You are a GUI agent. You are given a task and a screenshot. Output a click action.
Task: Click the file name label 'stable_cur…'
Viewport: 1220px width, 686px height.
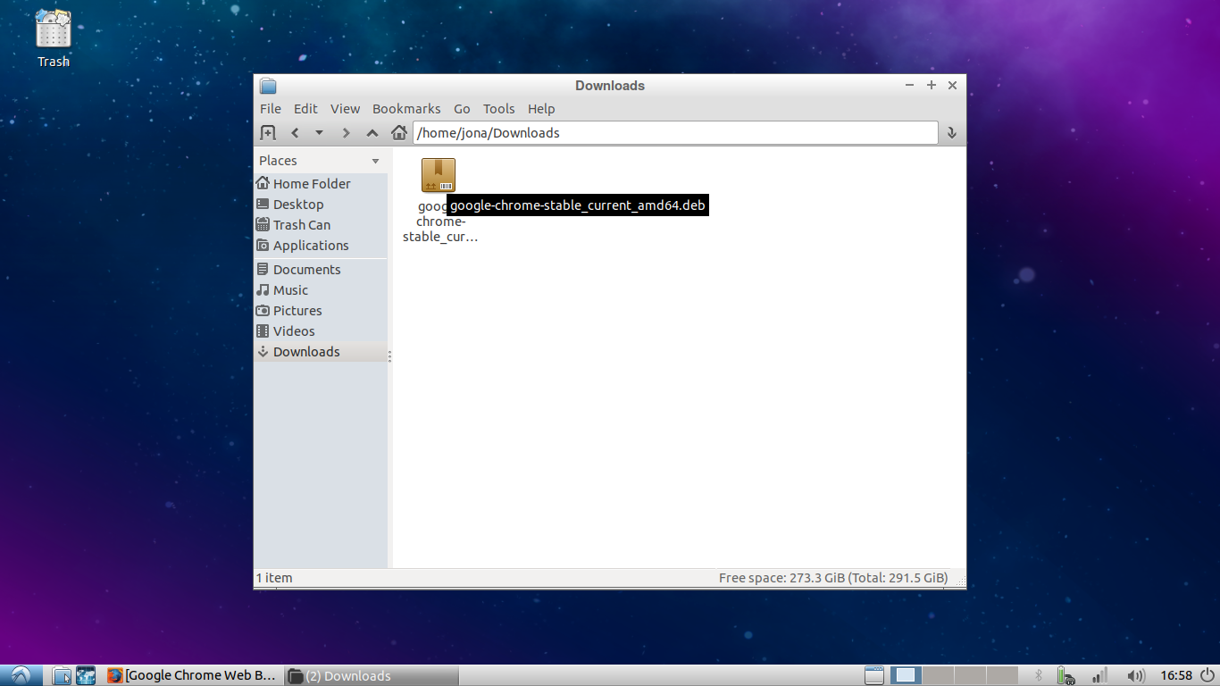click(440, 237)
